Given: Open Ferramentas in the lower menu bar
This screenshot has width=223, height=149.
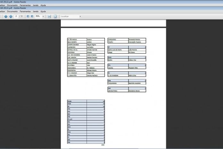Looking at the screenshot, I should click(x=25, y=11).
